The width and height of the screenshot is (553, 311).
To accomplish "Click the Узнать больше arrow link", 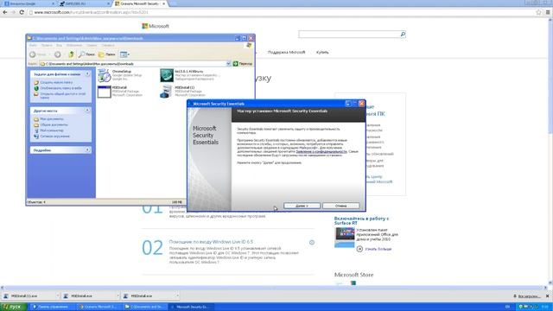I will click(x=374, y=249).
